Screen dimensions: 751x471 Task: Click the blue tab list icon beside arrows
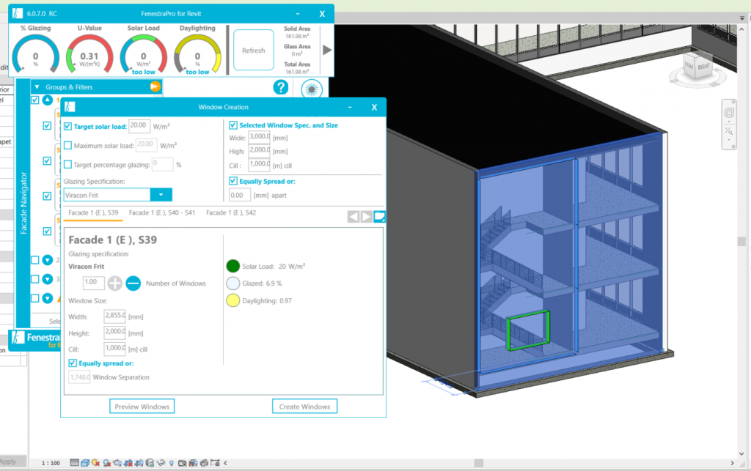[379, 217]
